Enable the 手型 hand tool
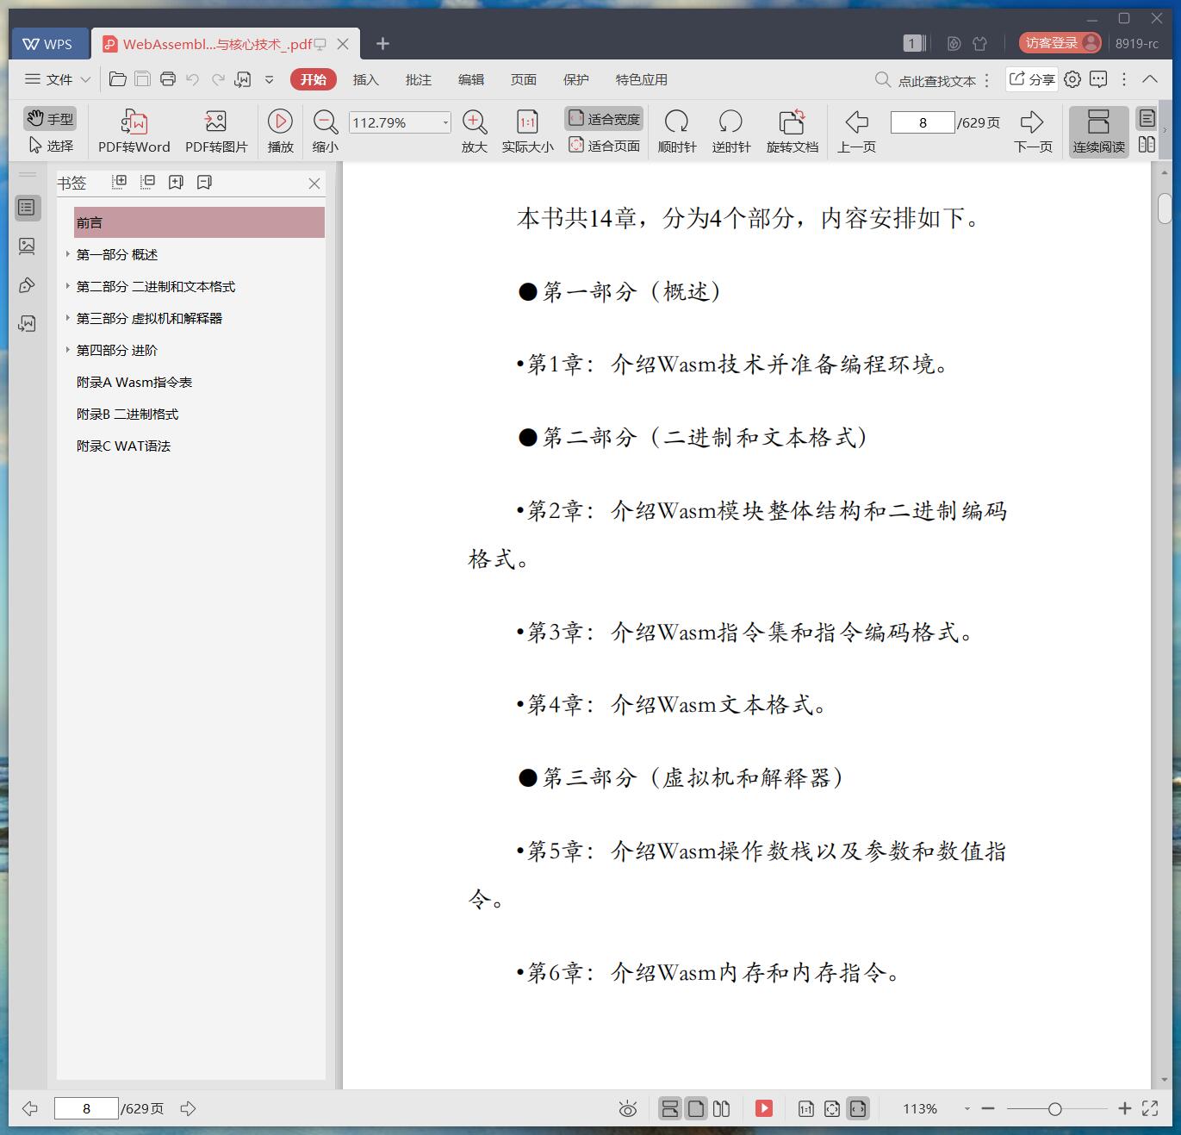The width and height of the screenshot is (1181, 1135). [x=50, y=119]
